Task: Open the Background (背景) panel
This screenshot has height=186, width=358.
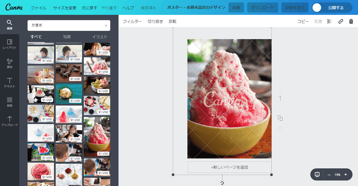Action: (10, 102)
